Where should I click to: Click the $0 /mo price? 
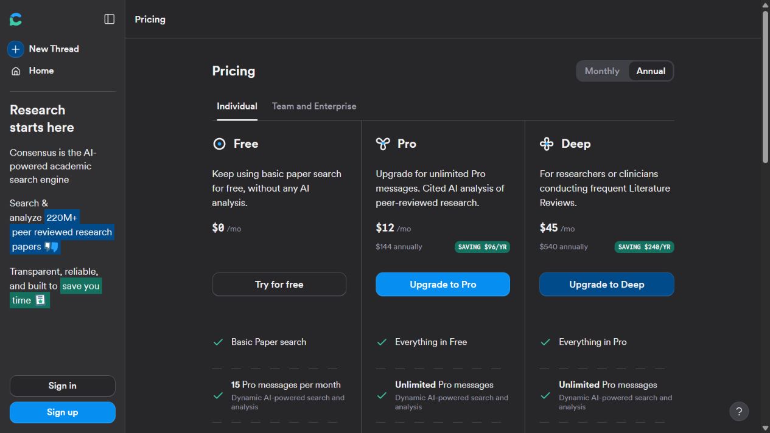click(x=226, y=228)
